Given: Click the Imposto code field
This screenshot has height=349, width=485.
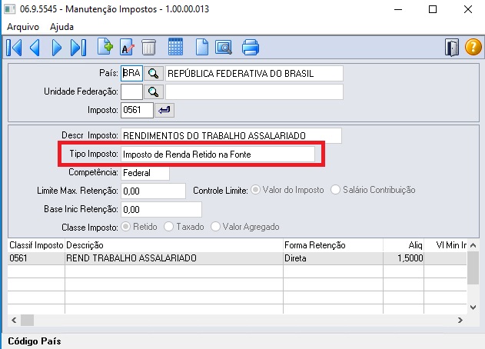Looking at the screenshot, I should coord(137,110).
